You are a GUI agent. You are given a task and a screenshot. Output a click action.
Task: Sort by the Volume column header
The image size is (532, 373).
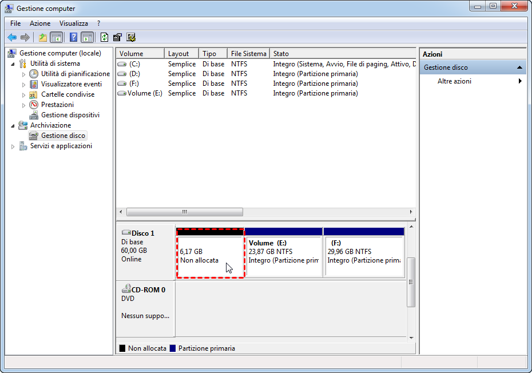(141, 54)
